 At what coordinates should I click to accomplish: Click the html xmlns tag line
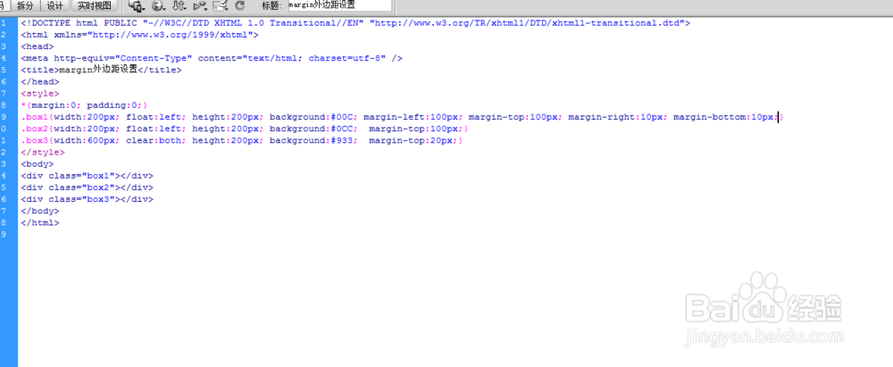point(139,35)
